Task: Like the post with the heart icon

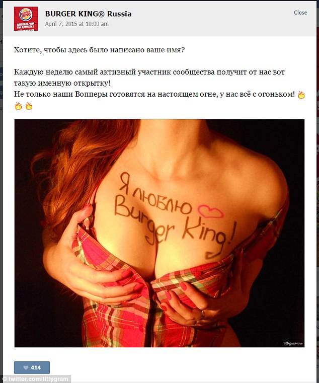Action: click(26, 367)
